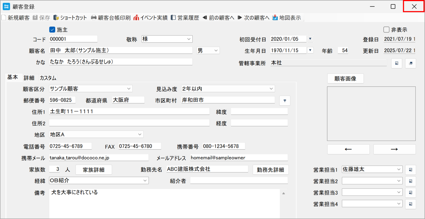Show the map with 地図表示
Image resolution: width=425 pixels, height=219 pixels.
[x=286, y=18]
